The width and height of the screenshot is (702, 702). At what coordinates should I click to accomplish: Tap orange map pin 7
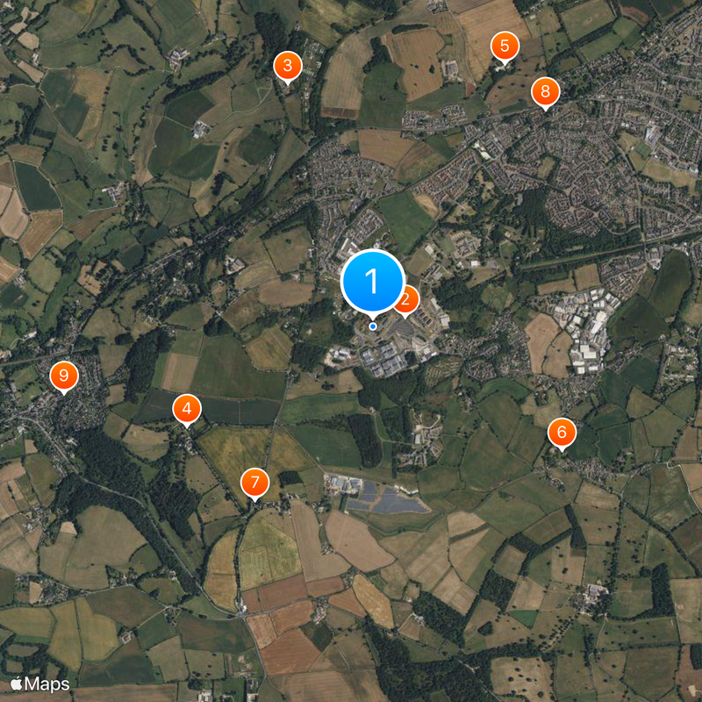tap(254, 485)
